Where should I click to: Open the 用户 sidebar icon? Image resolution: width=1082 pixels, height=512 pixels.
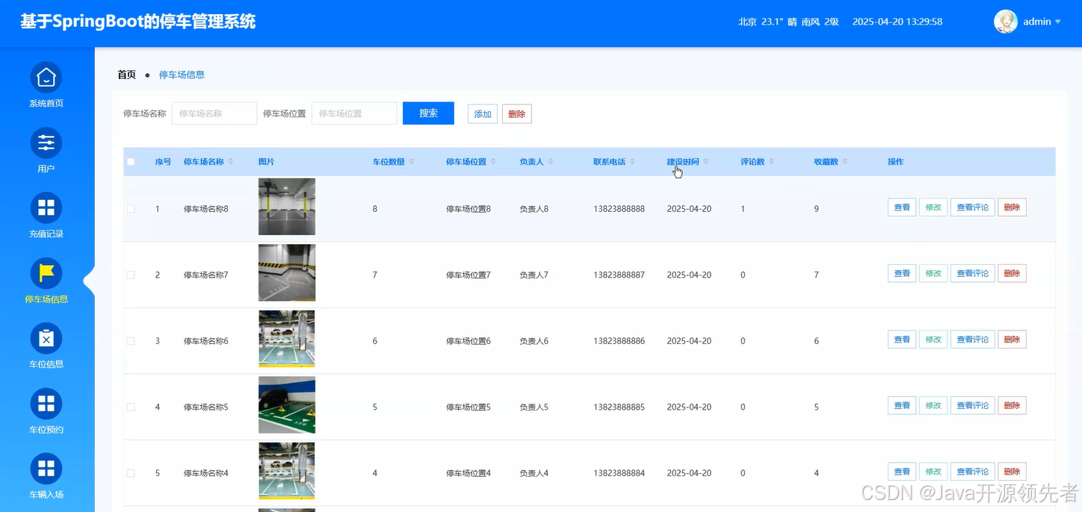click(x=46, y=143)
